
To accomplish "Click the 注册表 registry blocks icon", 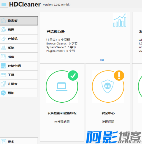I will [x=3, y=84].
